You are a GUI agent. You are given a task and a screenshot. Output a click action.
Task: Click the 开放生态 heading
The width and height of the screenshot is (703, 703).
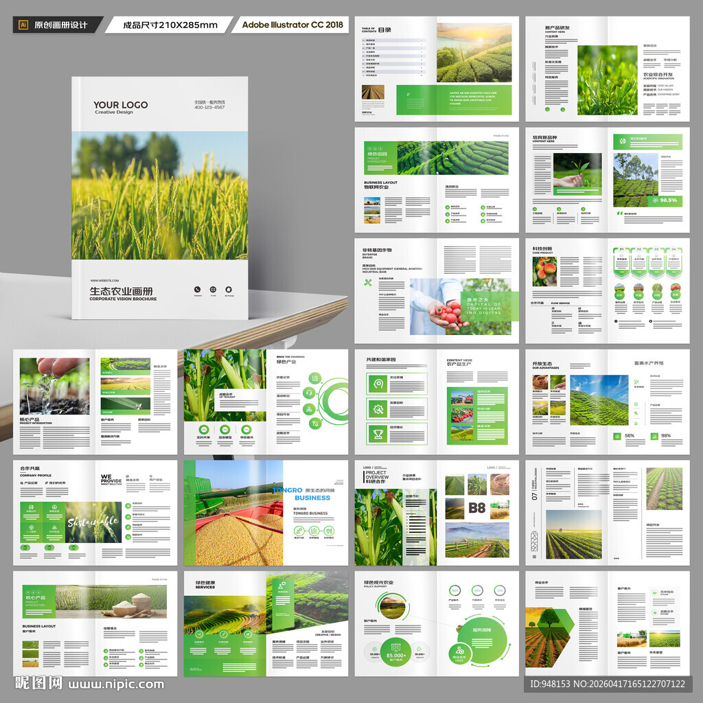click(x=542, y=364)
